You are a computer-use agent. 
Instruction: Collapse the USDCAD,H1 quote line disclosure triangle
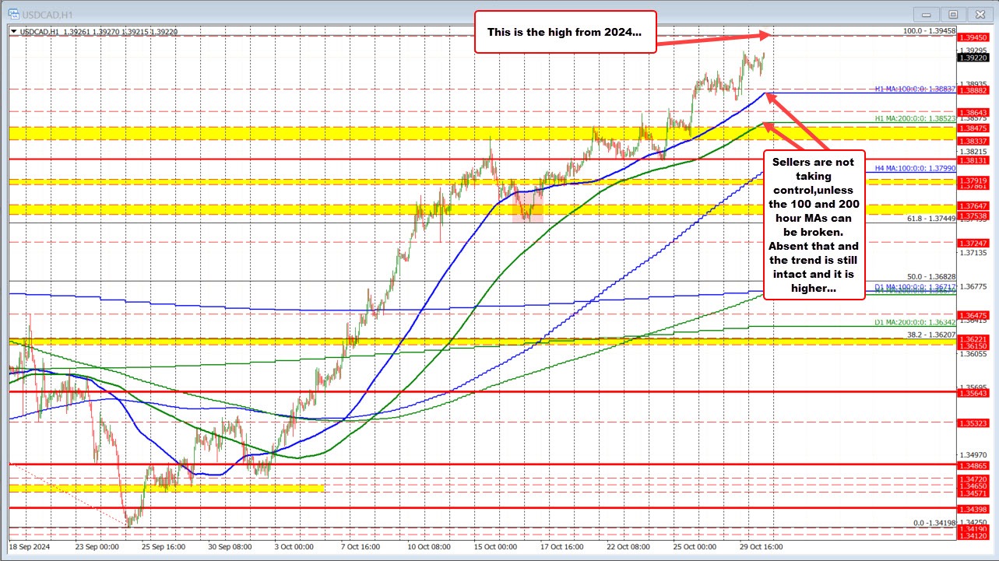(13, 30)
